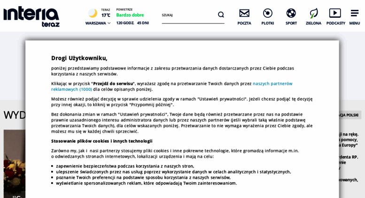Viewport: 365px width, 198px height.
Task: Click the 'wyświetlanie spersonalizowanych reklam' bullet text
Action: 147,183
